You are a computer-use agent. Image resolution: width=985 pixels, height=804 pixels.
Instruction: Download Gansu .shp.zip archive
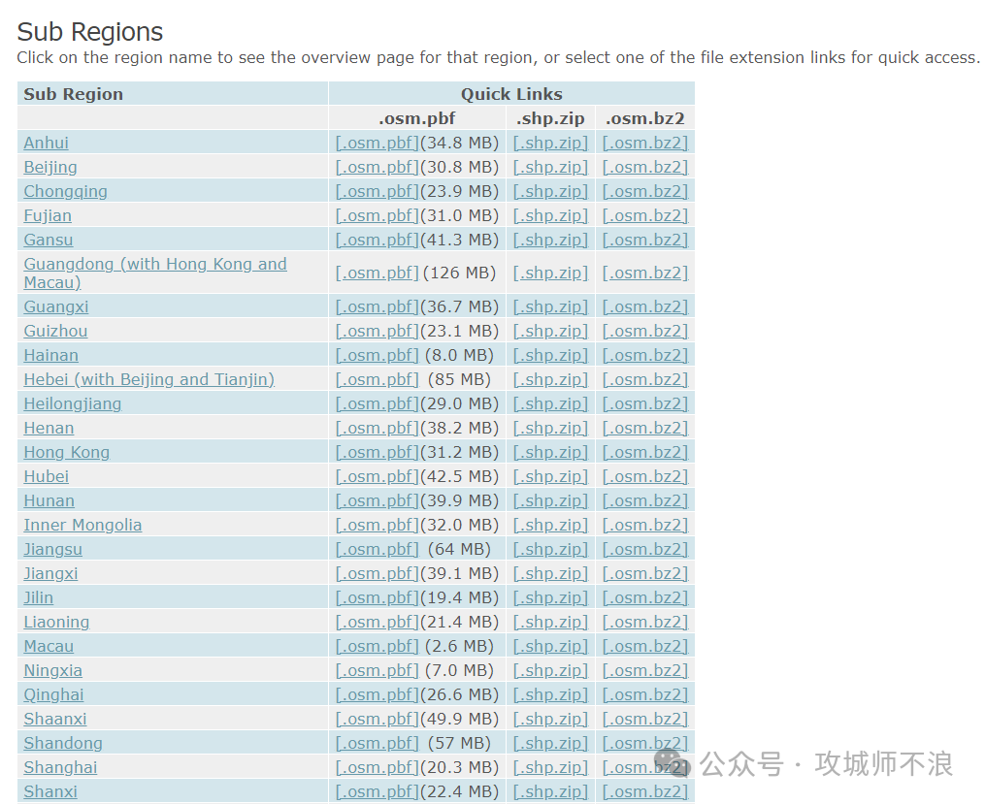click(x=550, y=241)
